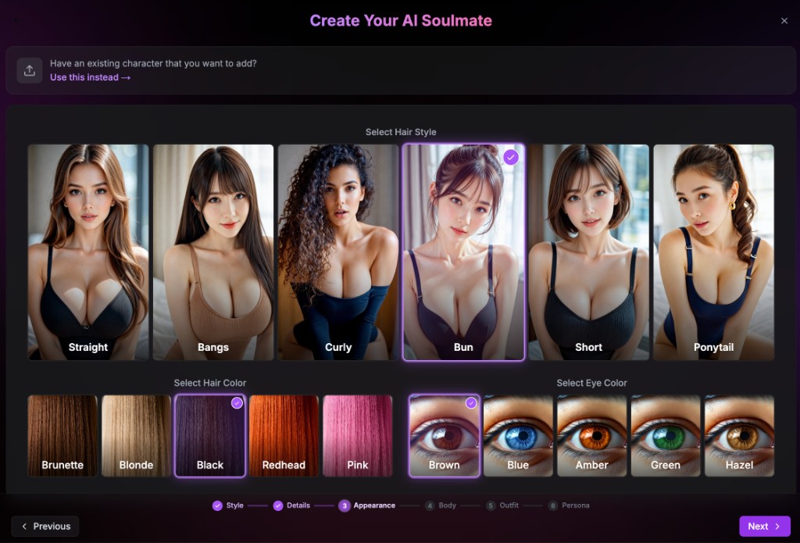Pick the Short hair style

(x=588, y=252)
